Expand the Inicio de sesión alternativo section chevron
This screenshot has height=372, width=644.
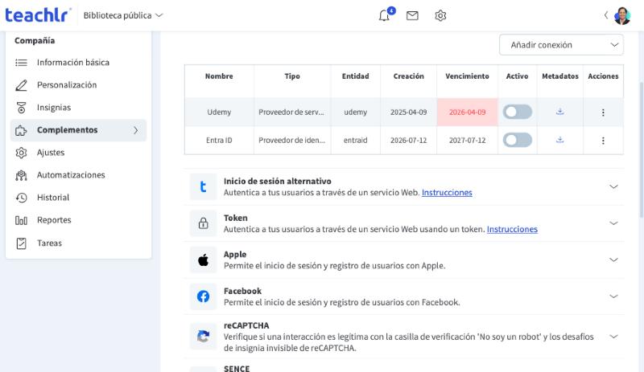pos(613,186)
